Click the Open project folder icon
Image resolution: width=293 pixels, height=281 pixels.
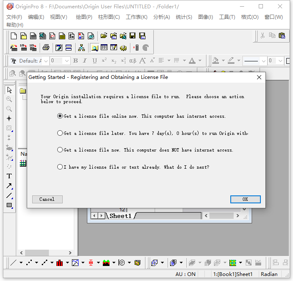[104, 35]
